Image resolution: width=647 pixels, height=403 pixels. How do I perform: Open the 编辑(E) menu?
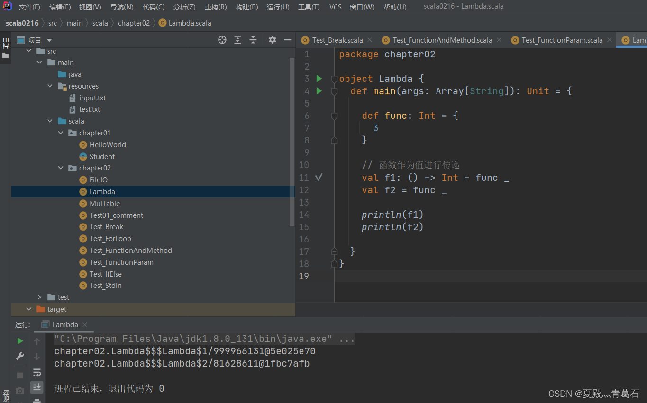(x=60, y=7)
